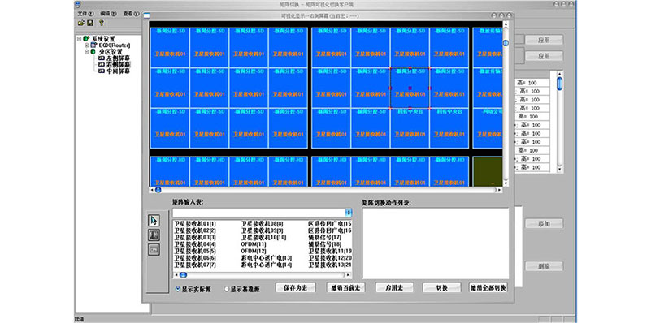
Task: Select the second tool below the pointer
Action: pos(154,235)
